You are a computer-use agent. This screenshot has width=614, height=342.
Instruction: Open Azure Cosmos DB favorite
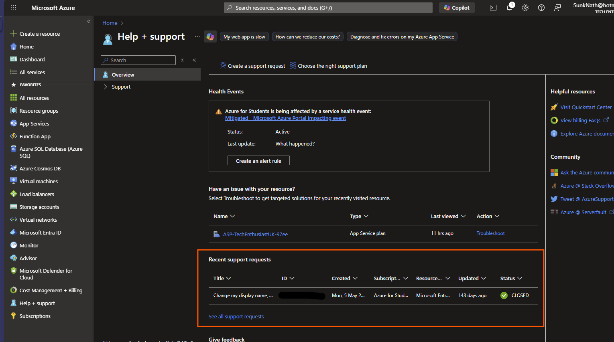(40, 168)
